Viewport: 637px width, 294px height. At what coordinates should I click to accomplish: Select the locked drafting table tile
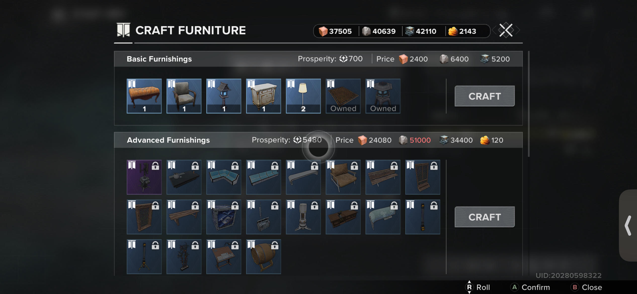[x=224, y=257]
